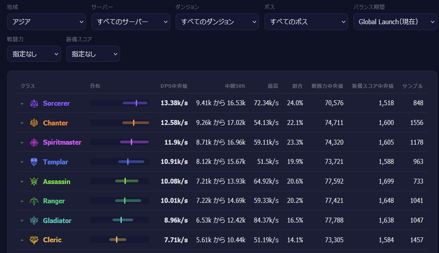Click the サンプル column header
439x253 pixels.
click(413, 86)
